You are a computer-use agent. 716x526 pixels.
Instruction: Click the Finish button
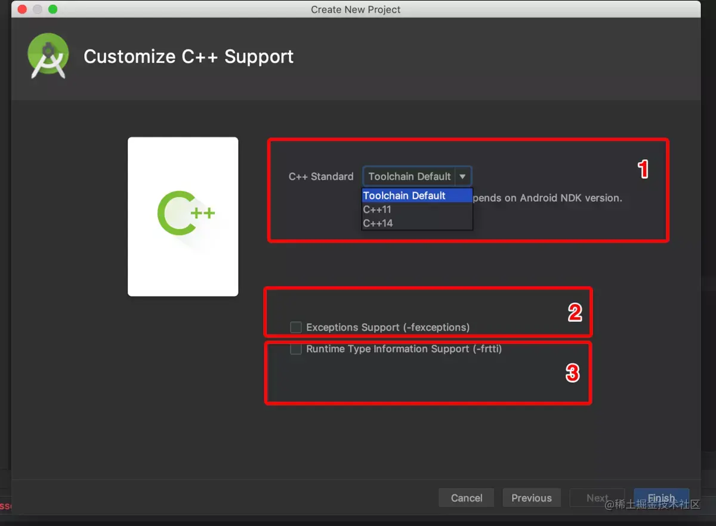[x=661, y=498]
